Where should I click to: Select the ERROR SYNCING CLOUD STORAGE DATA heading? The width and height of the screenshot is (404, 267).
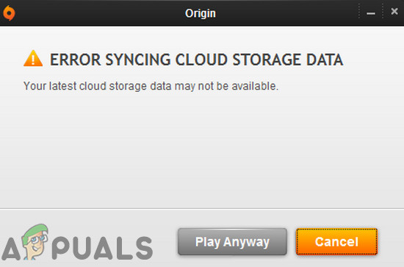tap(196, 60)
